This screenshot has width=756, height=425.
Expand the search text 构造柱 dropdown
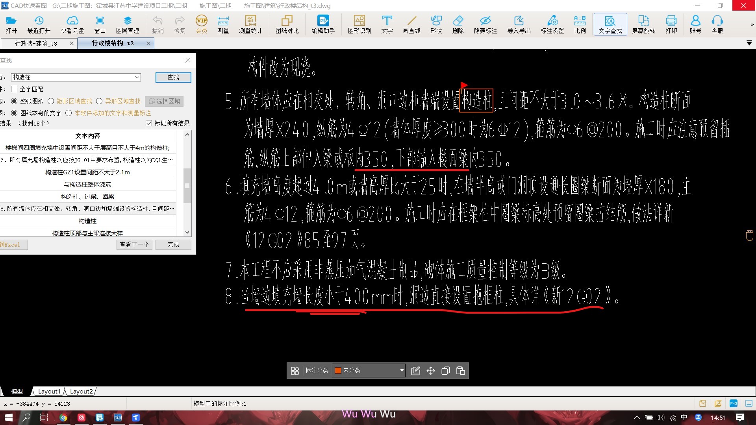[137, 77]
